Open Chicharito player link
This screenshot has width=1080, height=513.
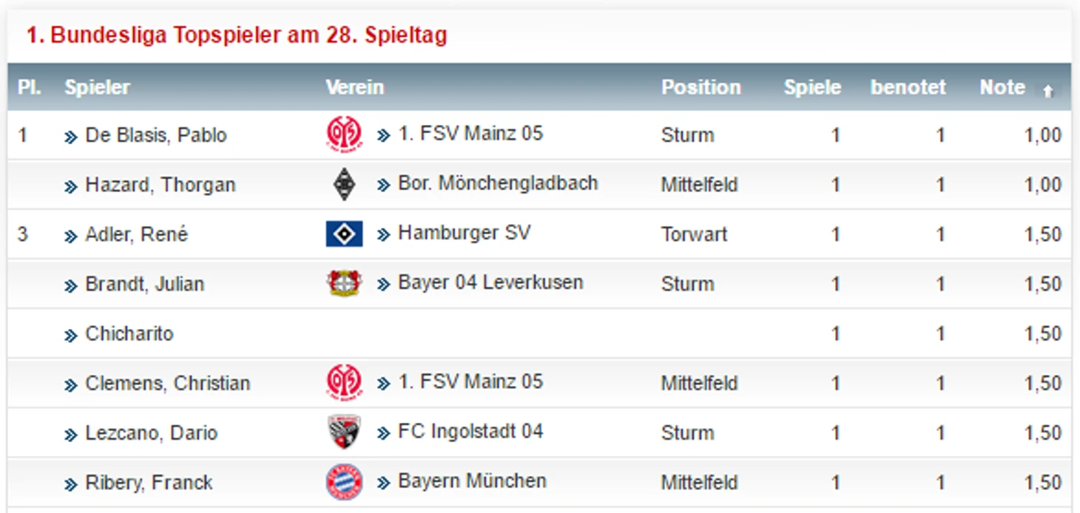pyautogui.click(x=129, y=333)
